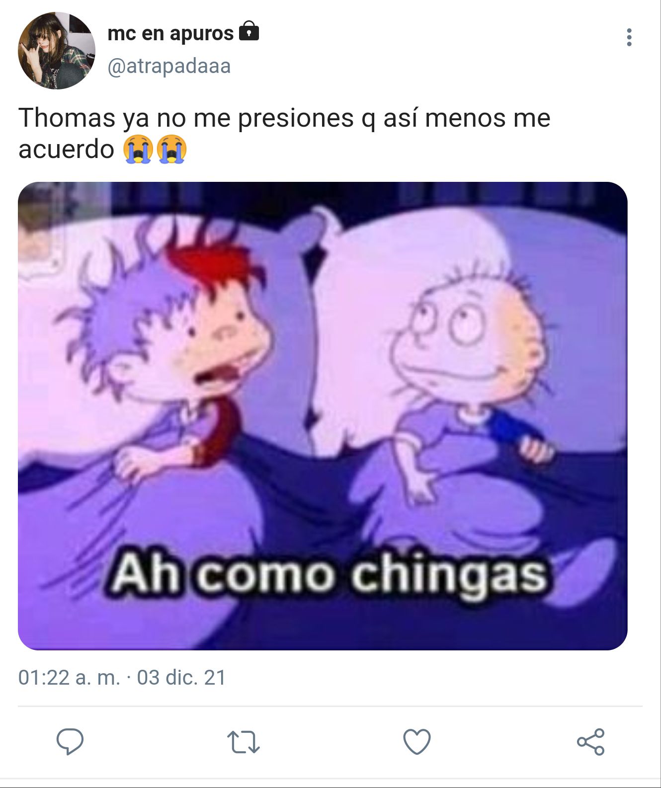
Task: Tap the word 'acuerdo' in the tweet
Action: pos(66,149)
